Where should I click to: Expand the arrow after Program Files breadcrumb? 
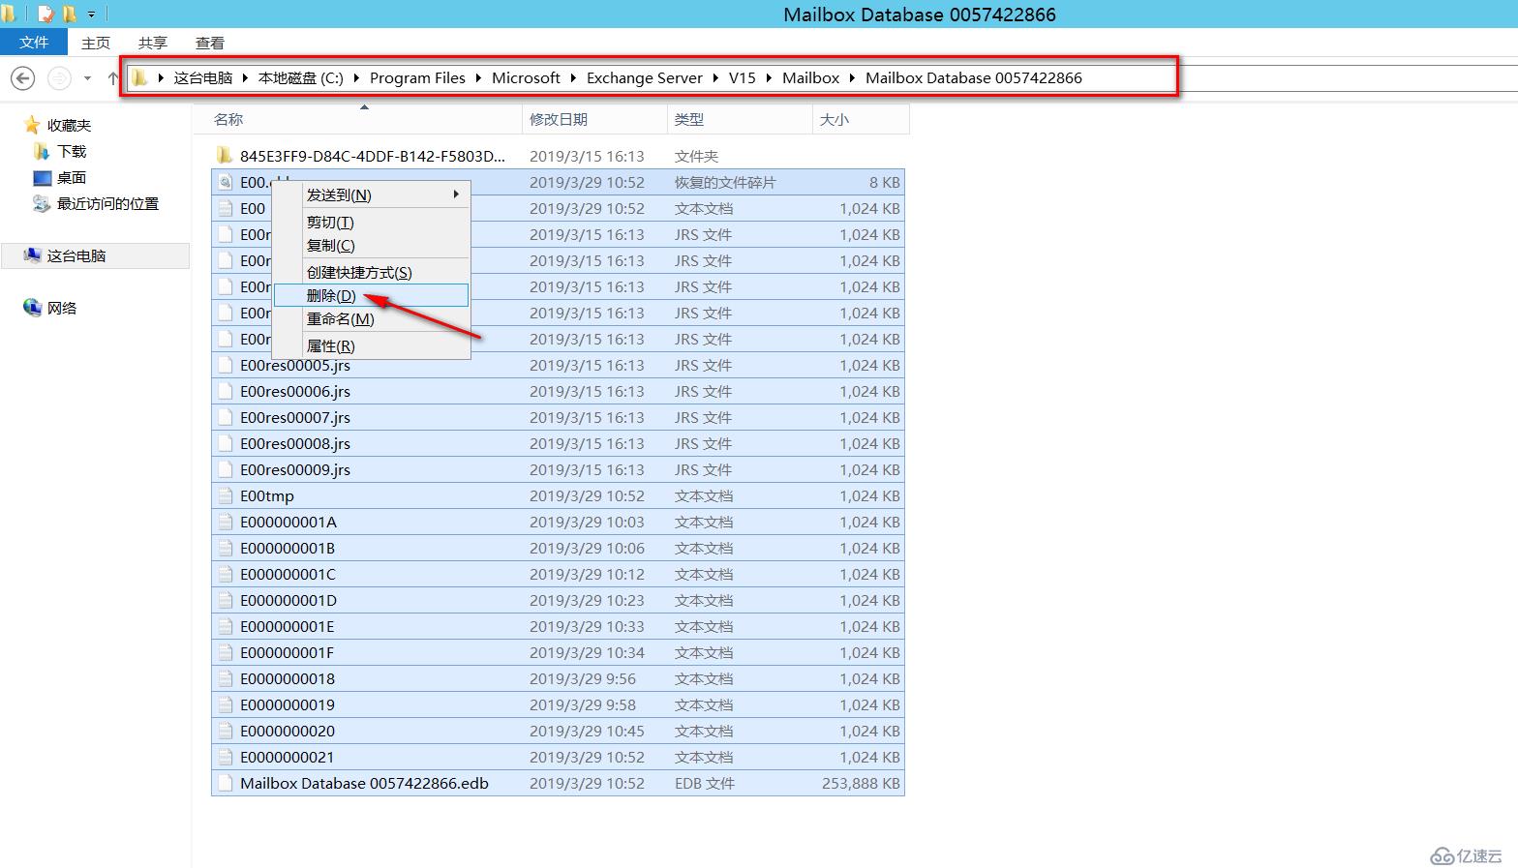pyautogui.click(x=479, y=77)
